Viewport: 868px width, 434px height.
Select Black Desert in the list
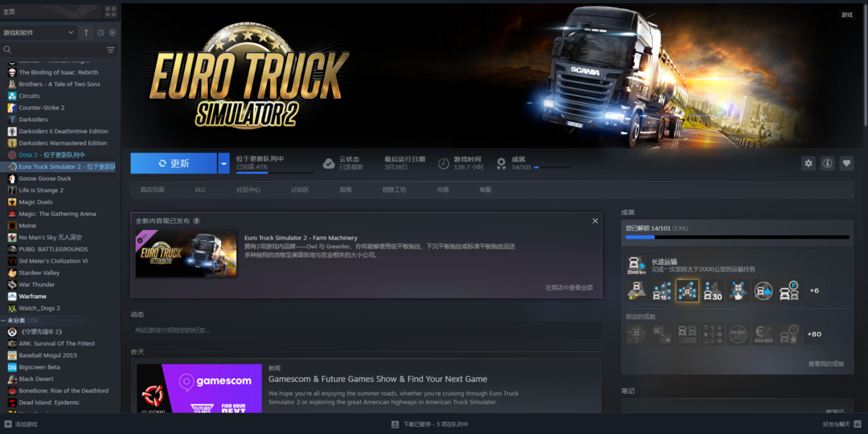coord(36,379)
